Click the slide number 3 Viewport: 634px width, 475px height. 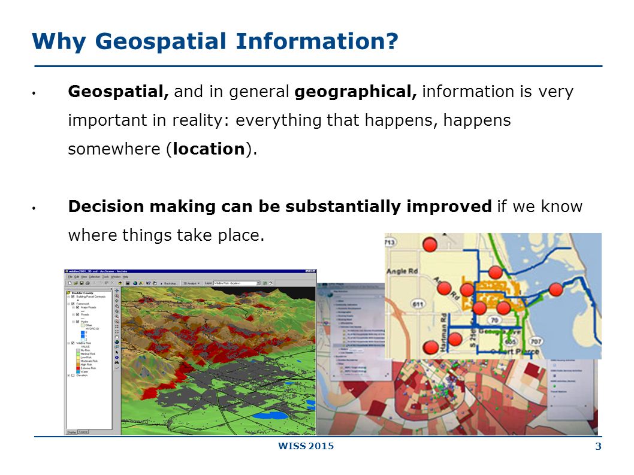coord(599,446)
